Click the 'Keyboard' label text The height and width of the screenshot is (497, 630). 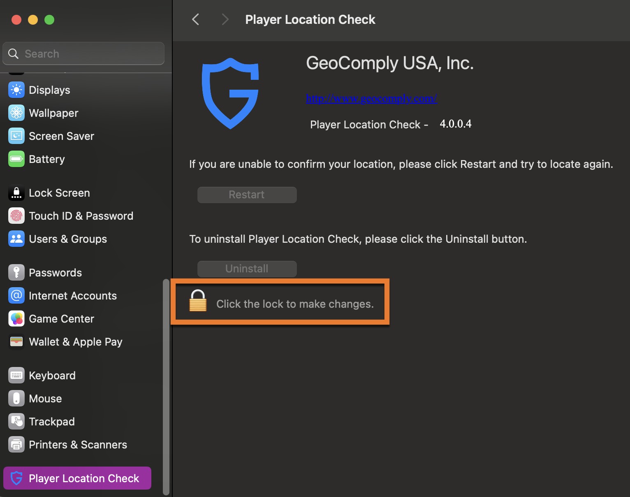(52, 376)
